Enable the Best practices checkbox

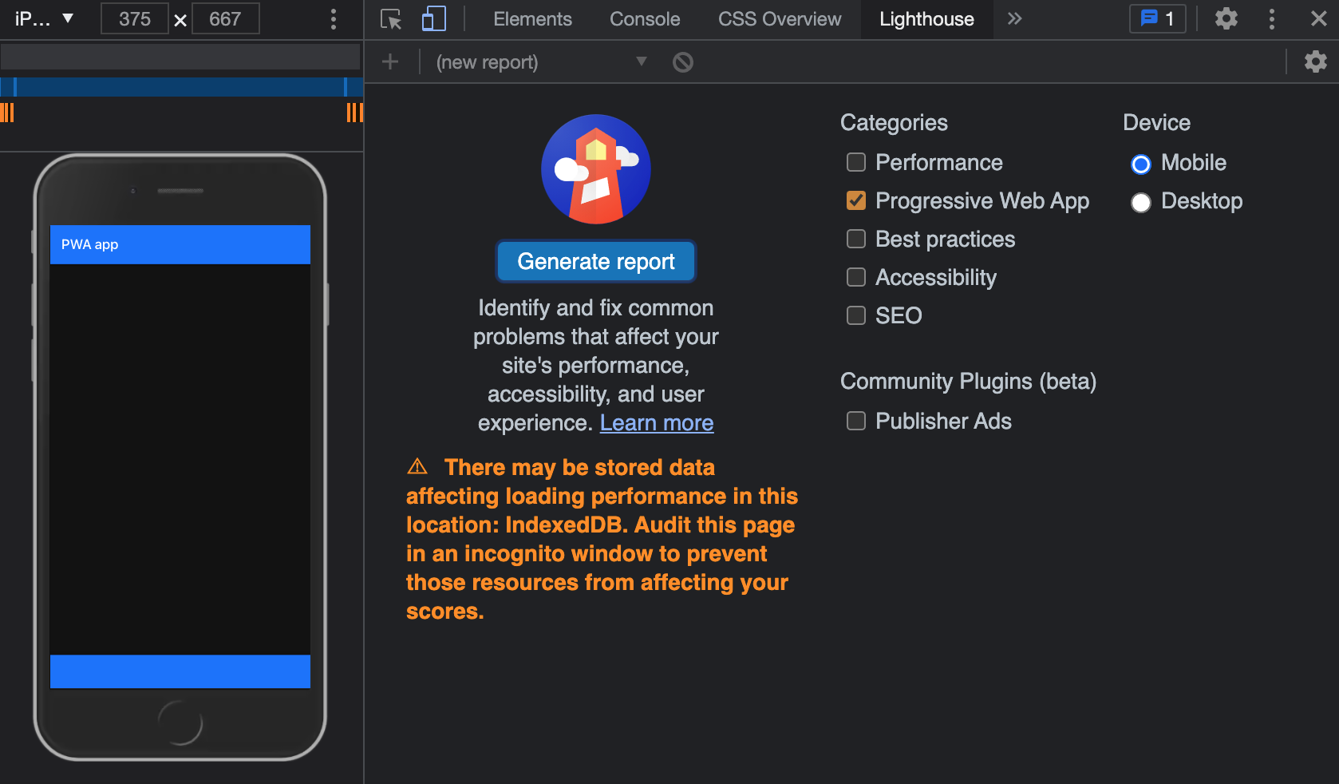[856, 240]
